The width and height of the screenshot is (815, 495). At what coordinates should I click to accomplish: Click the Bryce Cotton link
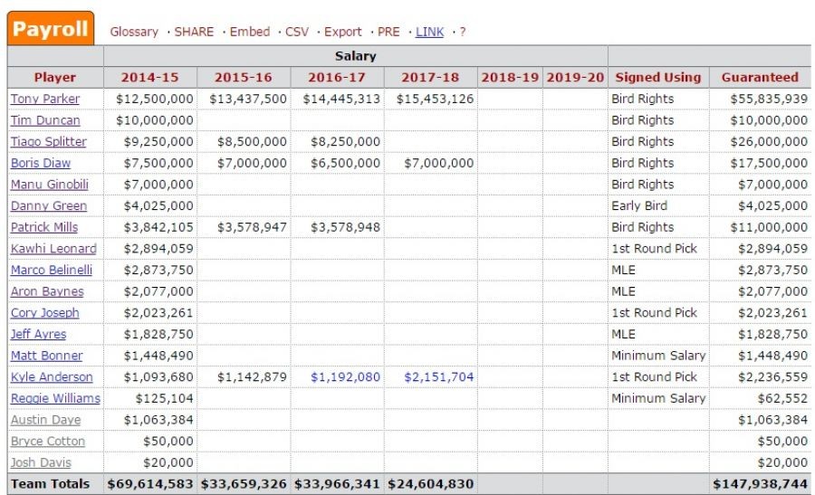(47, 441)
